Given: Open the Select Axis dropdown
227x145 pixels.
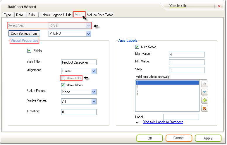Looking at the screenshot, I should click(70, 26).
